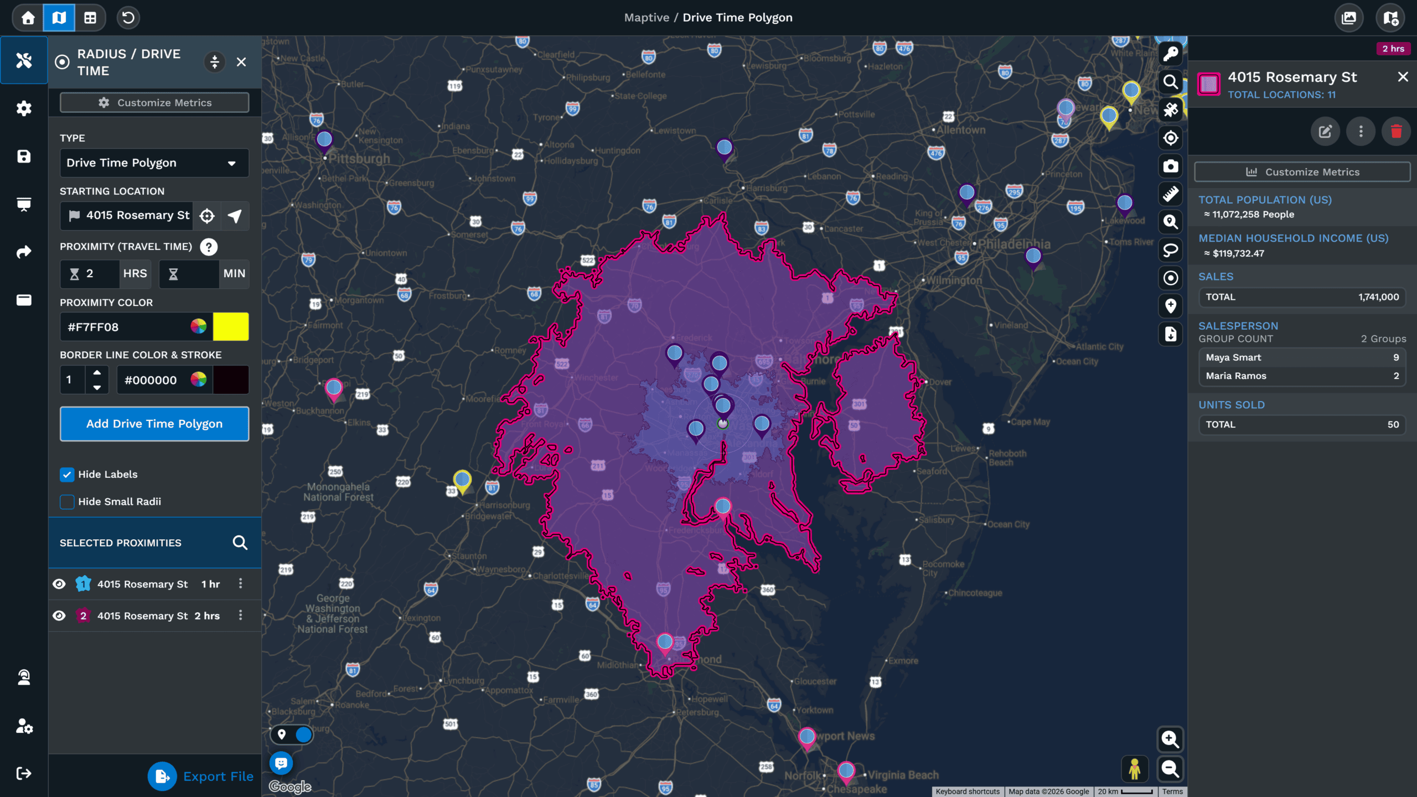Select the key map tool icon
Image resolution: width=1417 pixels, height=797 pixels.
1171,54
